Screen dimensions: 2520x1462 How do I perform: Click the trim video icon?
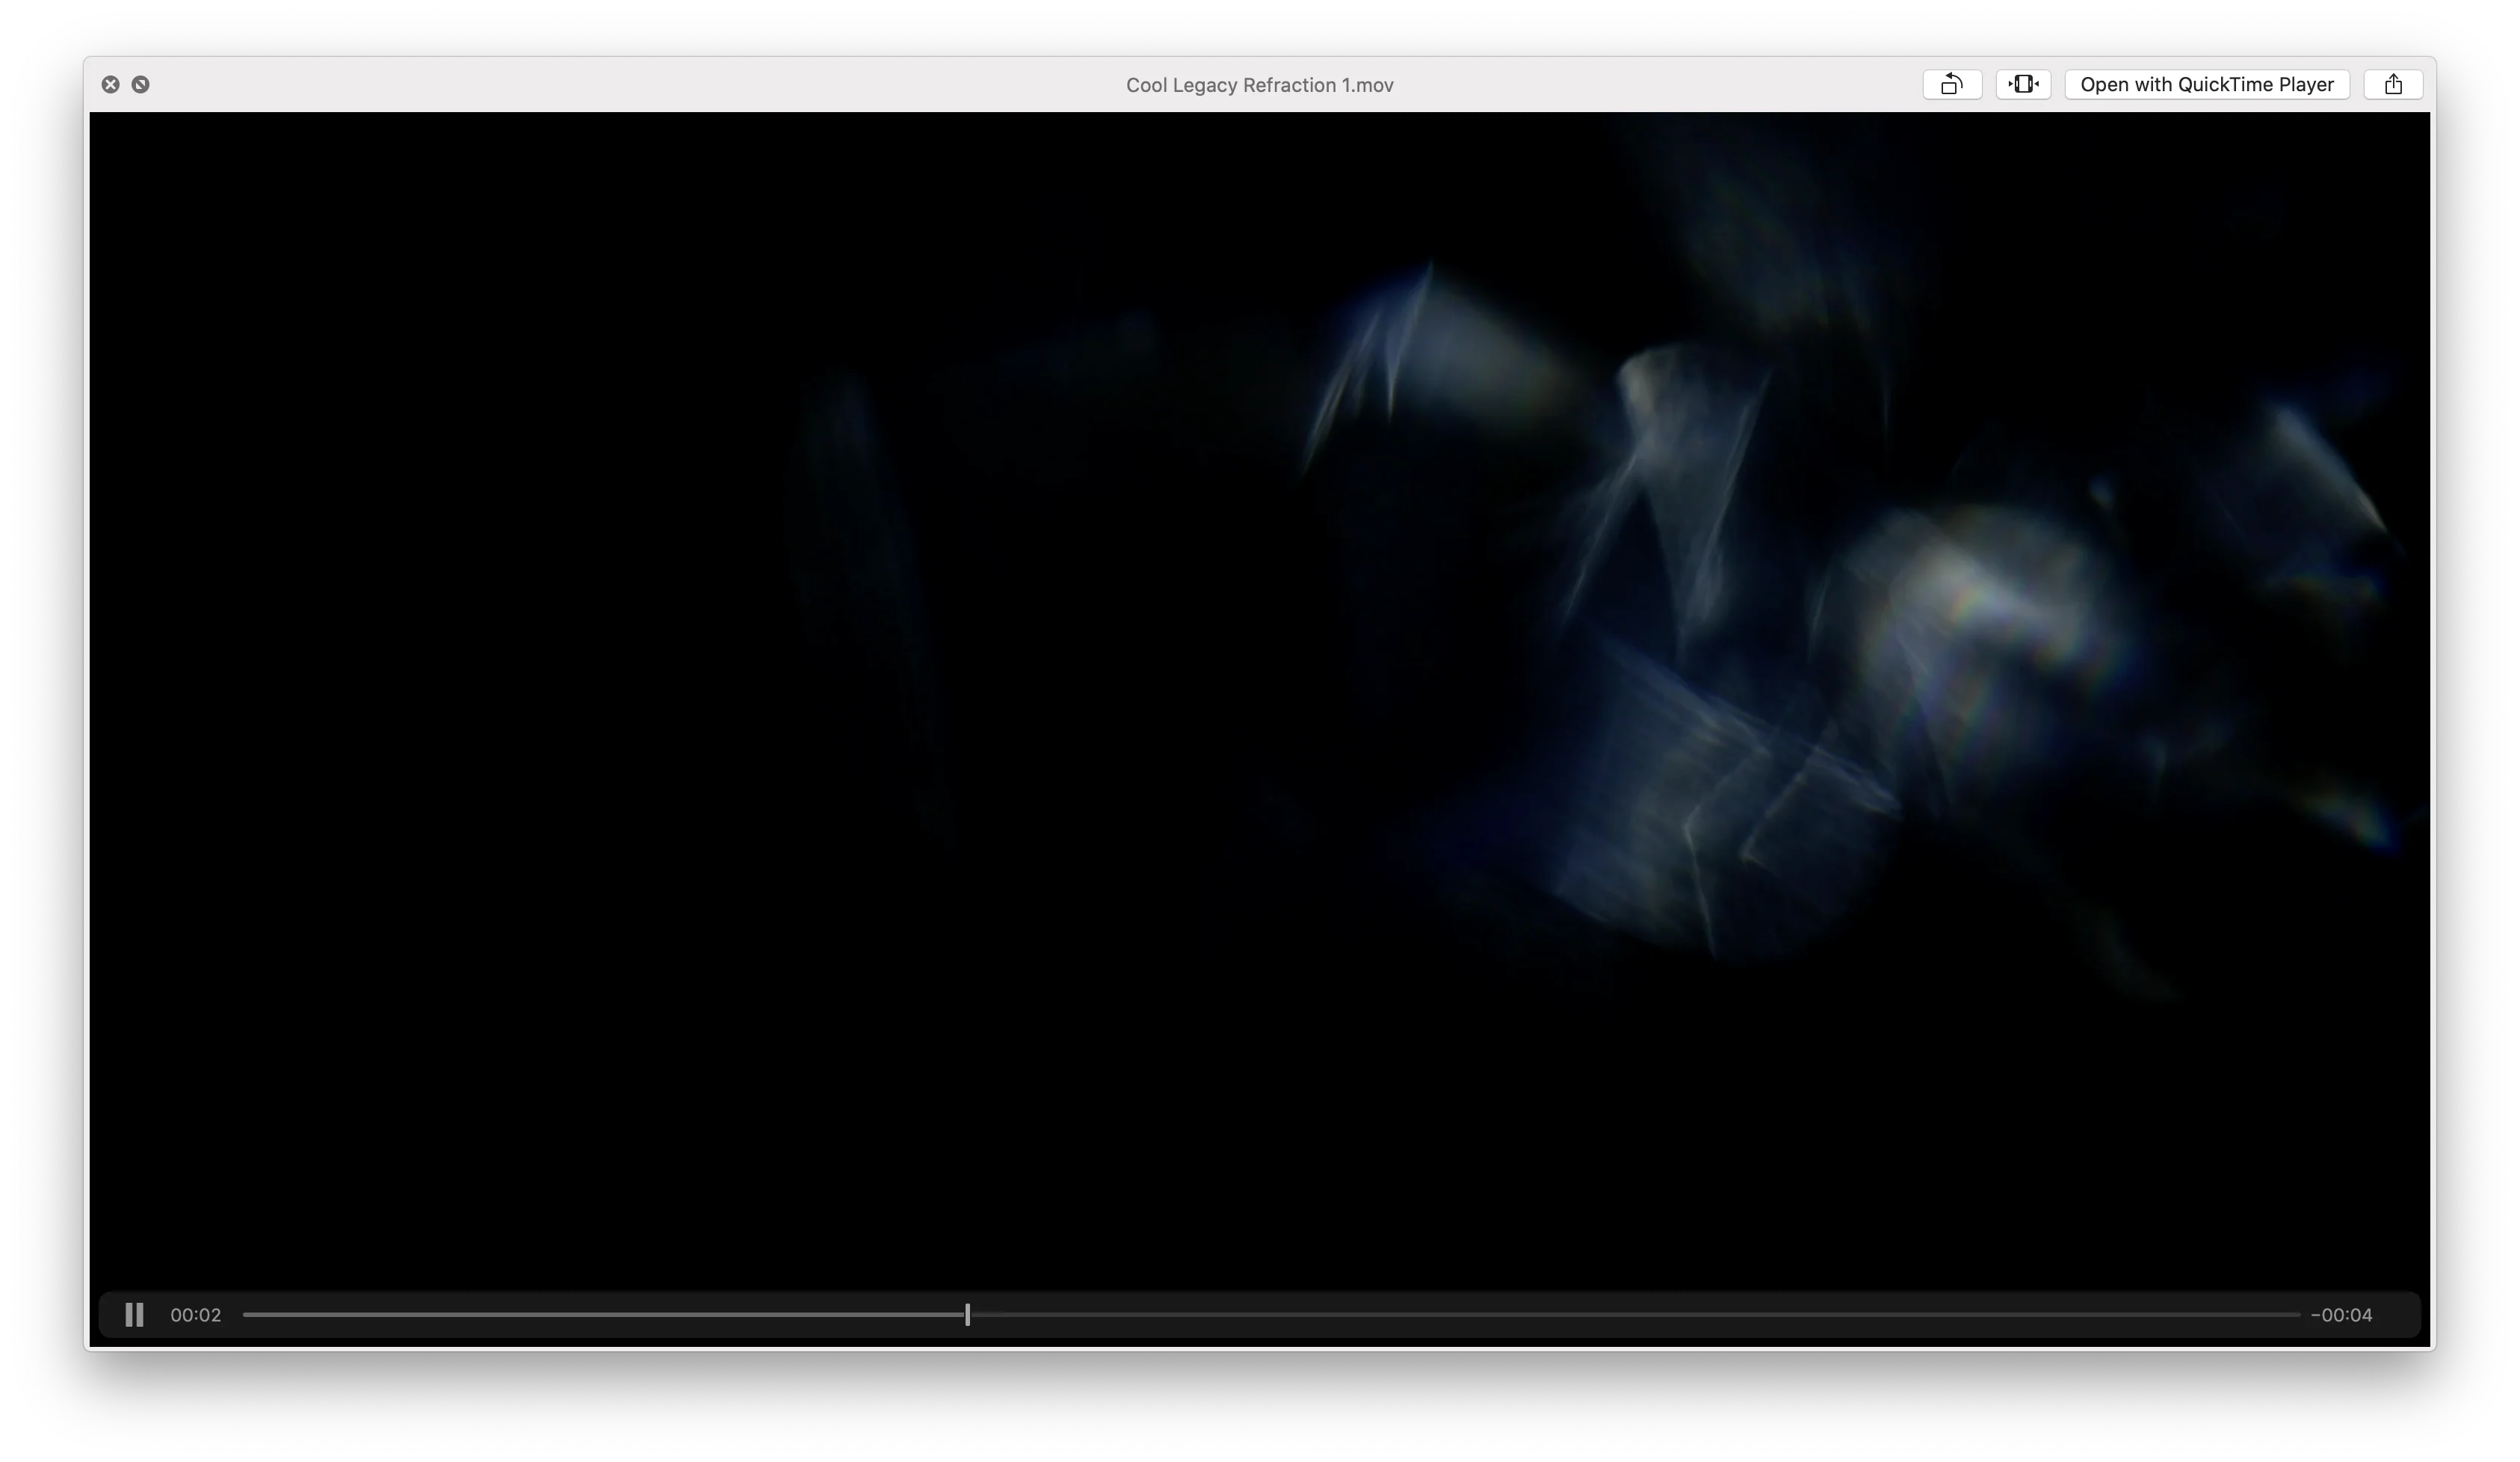click(2023, 84)
